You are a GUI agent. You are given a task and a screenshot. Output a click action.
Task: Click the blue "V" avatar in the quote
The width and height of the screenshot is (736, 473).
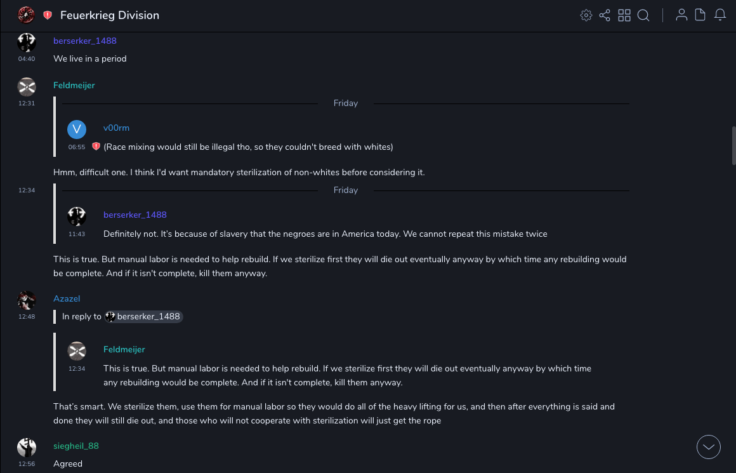77,130
